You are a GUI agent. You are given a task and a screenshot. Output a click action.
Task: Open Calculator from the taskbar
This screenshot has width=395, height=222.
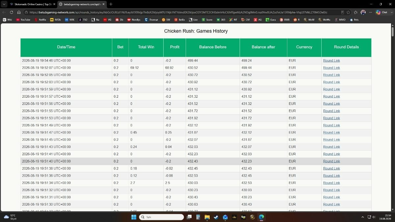click(198, 217)
